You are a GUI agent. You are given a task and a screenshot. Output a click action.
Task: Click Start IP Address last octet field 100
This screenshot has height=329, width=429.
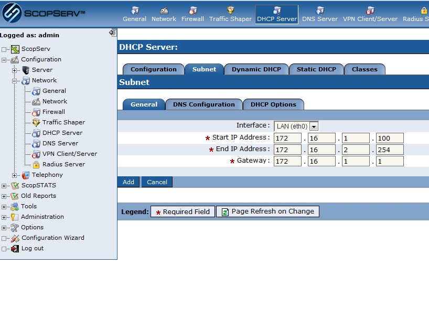(390, 138)
